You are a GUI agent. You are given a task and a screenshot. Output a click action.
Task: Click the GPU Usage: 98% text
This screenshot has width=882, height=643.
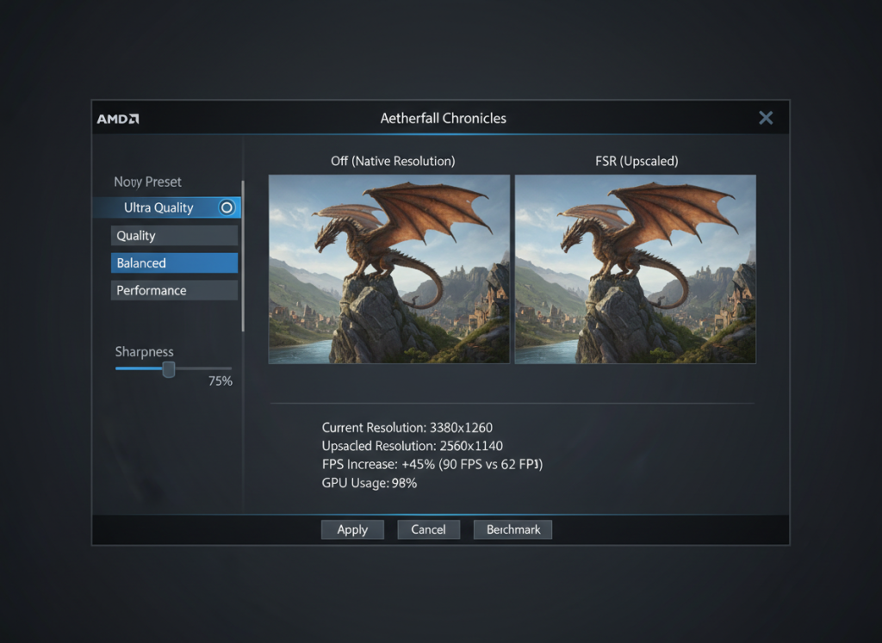369,484
